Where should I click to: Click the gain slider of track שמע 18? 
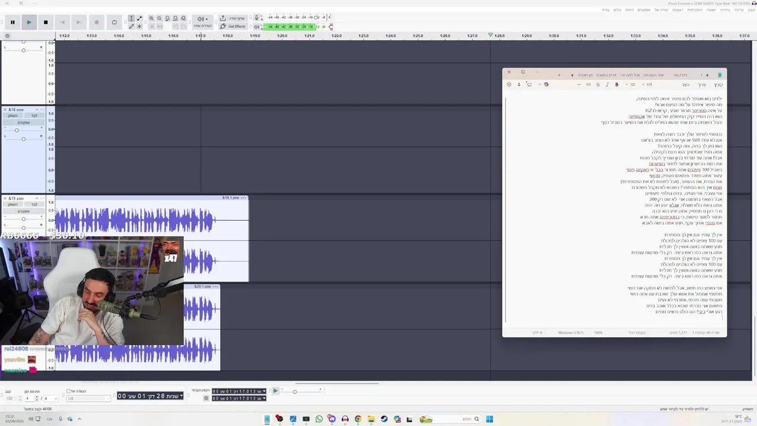(17, 130)
